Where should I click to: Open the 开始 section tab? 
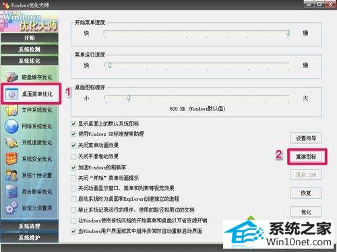point(30,38)
